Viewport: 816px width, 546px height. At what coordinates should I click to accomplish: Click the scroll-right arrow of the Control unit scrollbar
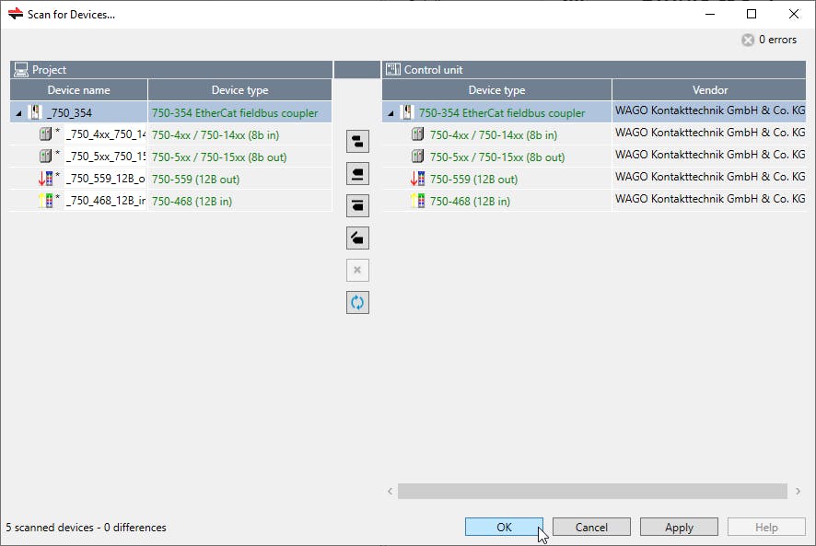coord(798,491)
